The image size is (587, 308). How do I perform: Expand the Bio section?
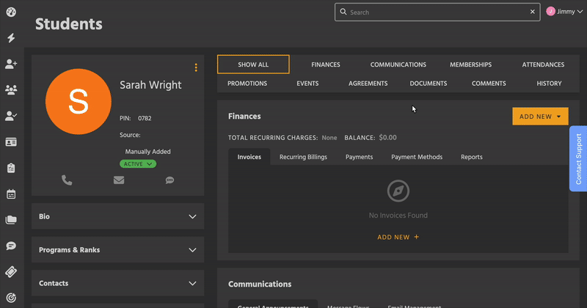coord(118,216)
